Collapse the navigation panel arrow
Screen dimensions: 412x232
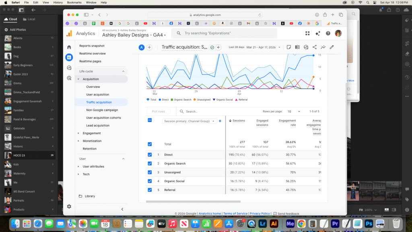(122, 209)
